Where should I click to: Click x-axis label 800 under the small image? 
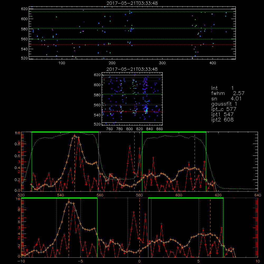point(129,129)
